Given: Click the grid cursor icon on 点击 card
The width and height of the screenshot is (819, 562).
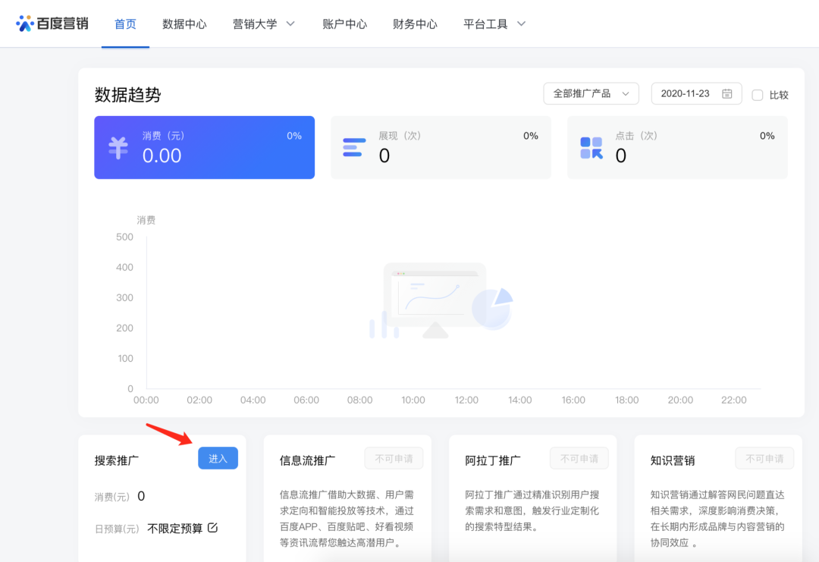Looking at the screenshot, I should click(591, 148).
